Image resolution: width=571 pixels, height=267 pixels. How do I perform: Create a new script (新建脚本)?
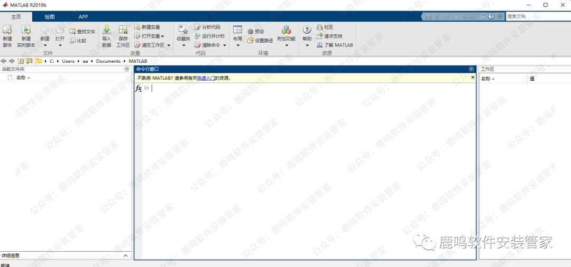7,36
